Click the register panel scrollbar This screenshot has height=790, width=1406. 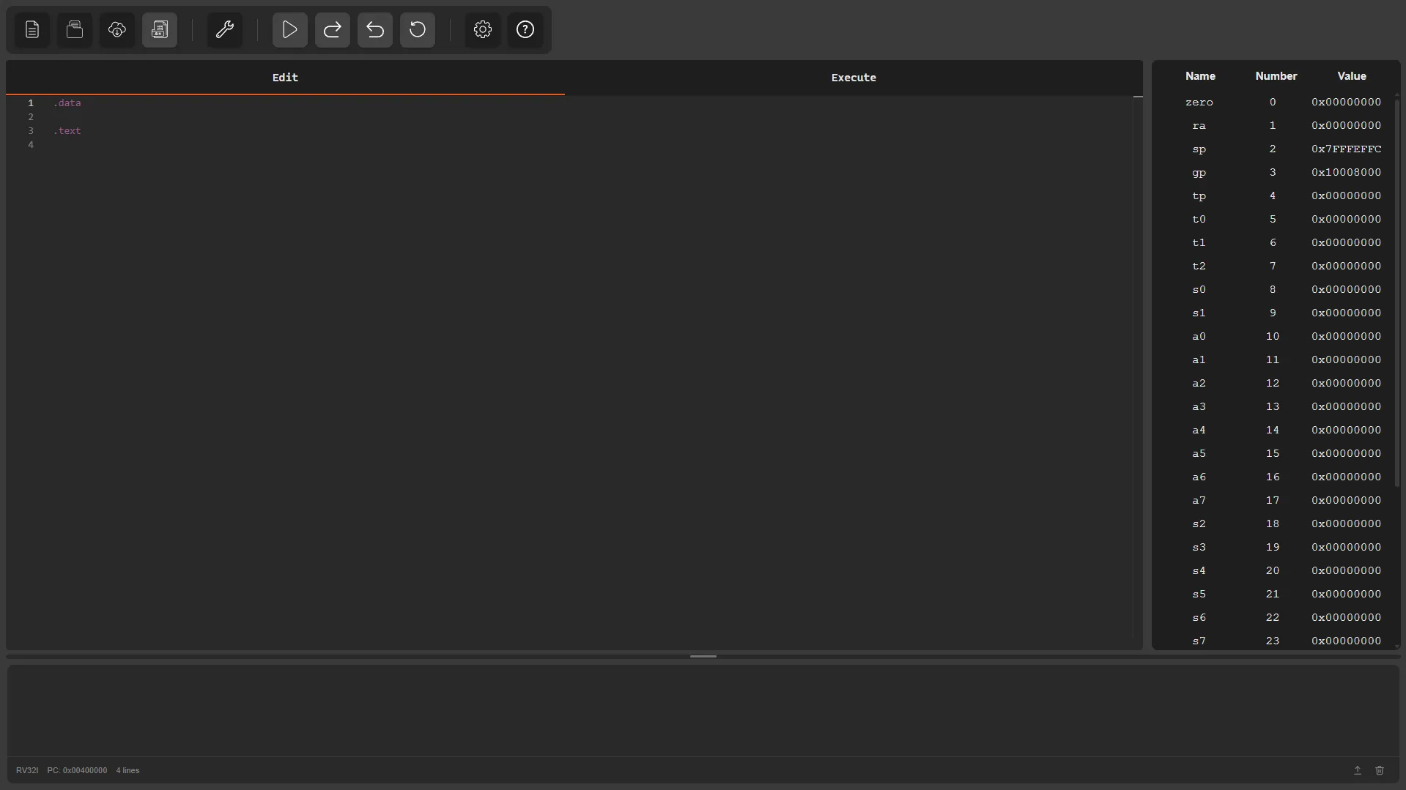1397,293
